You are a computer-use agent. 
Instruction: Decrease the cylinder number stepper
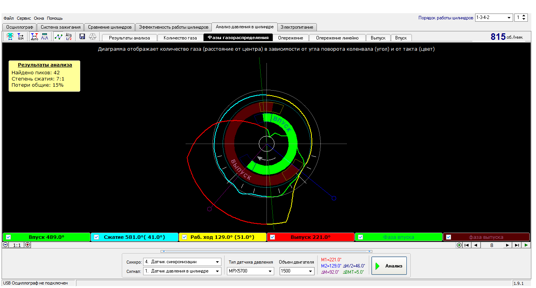(524, 19)
